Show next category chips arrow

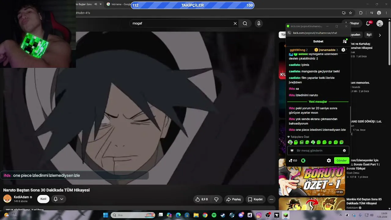380,35
